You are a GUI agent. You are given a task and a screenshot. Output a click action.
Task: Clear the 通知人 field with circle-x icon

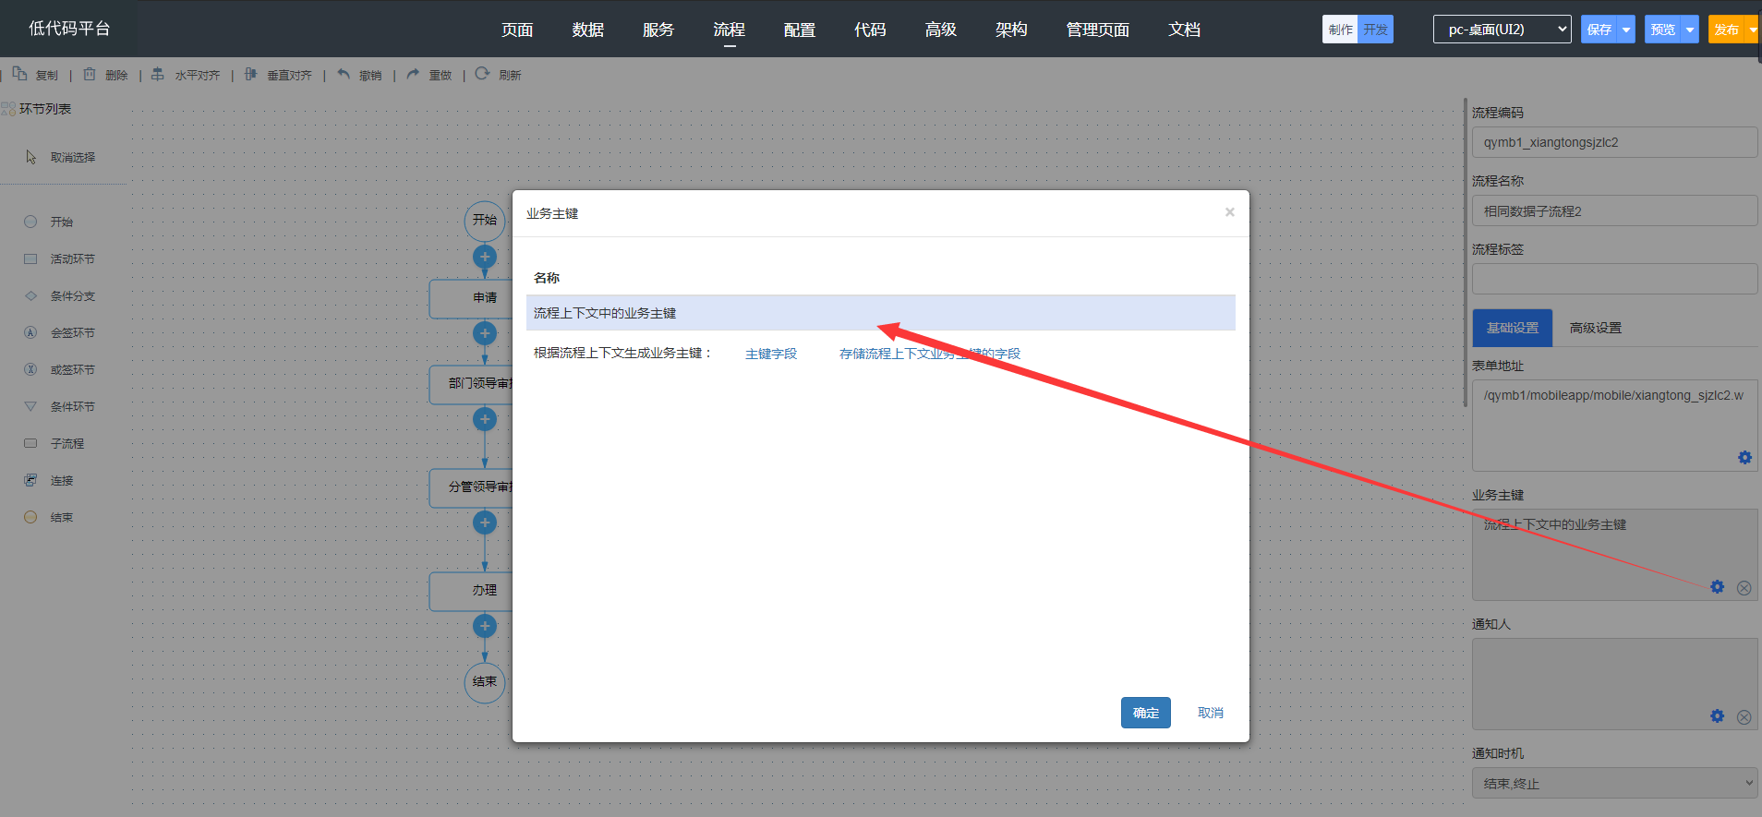[x=1744, y=716]
